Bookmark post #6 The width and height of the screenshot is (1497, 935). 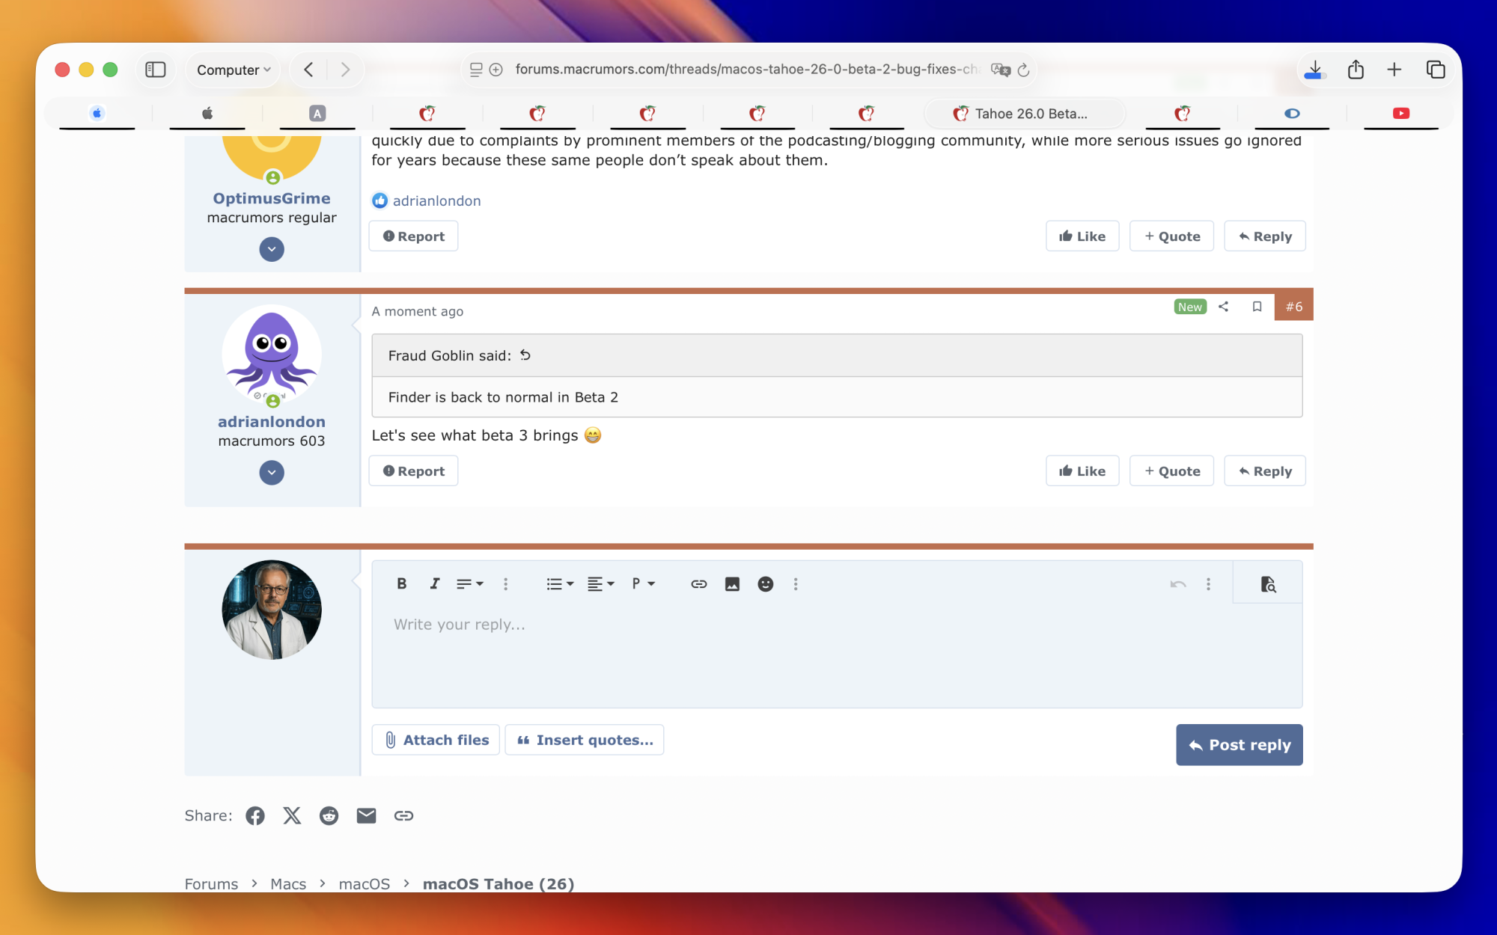pos(1257,307)
